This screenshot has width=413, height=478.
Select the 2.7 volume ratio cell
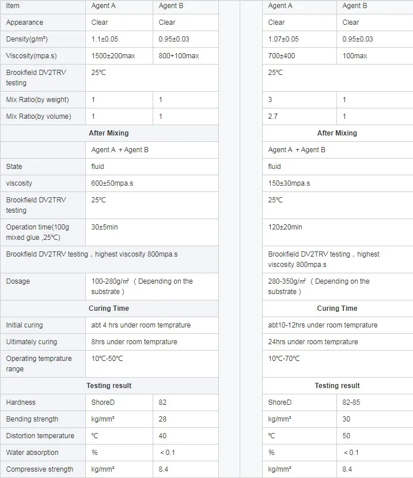click(273, 116)
